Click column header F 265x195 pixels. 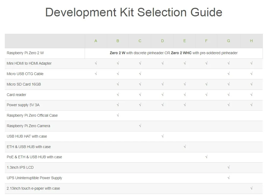(206, 41)
